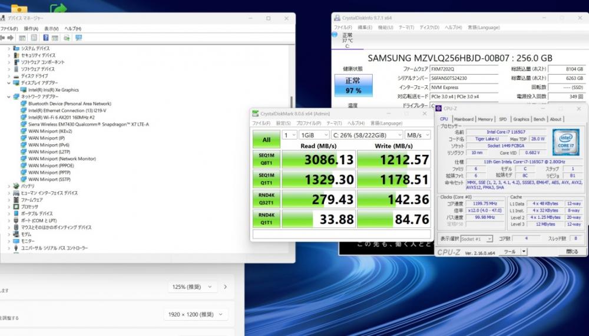Click the processor category icon in Device Manager
Viewport: 589px width, 336px height.
tap(16, 207)
